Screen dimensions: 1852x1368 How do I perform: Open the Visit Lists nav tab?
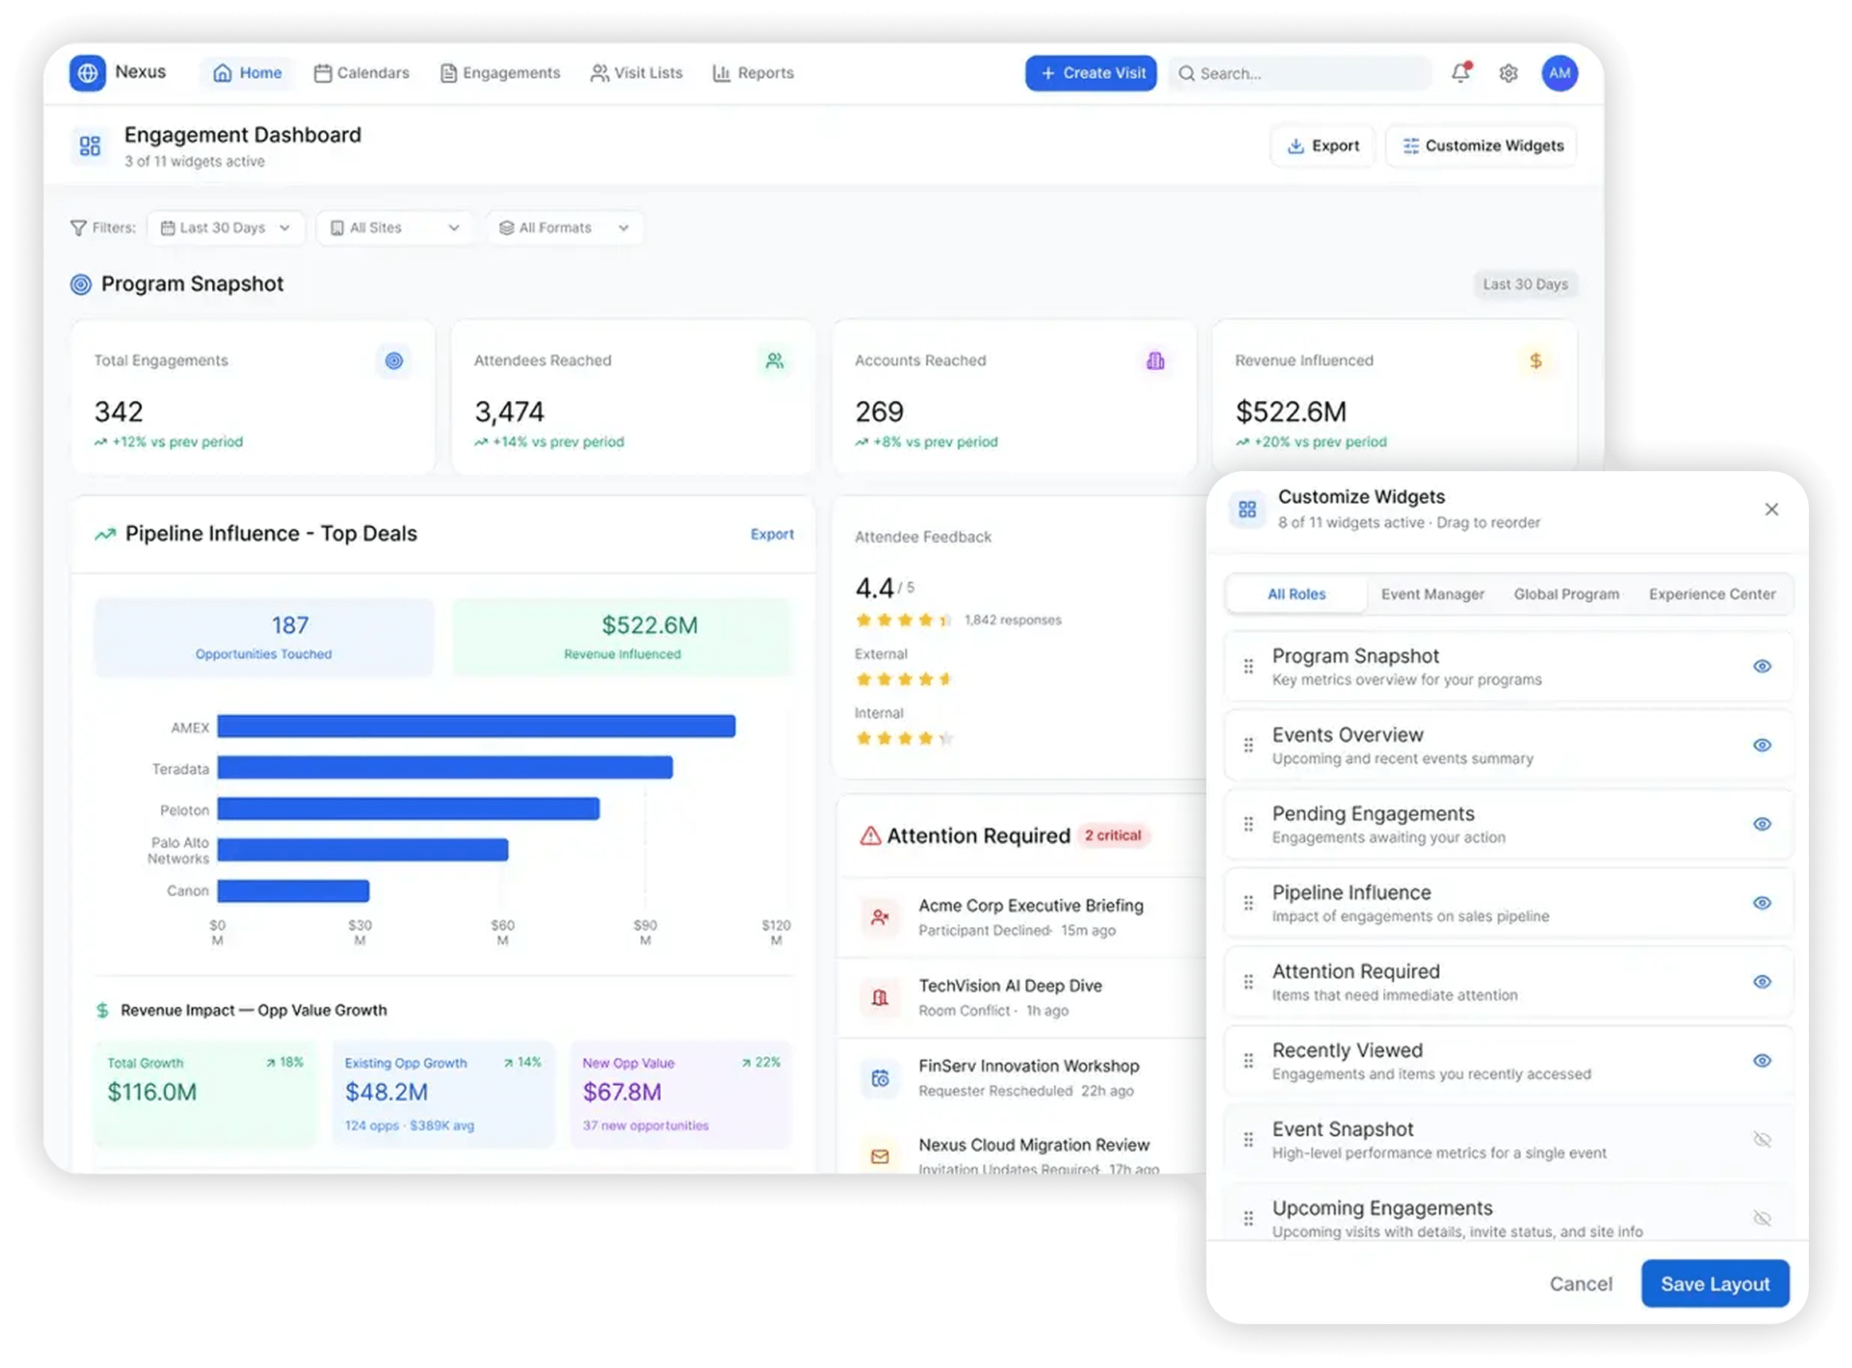pos(637,73)
